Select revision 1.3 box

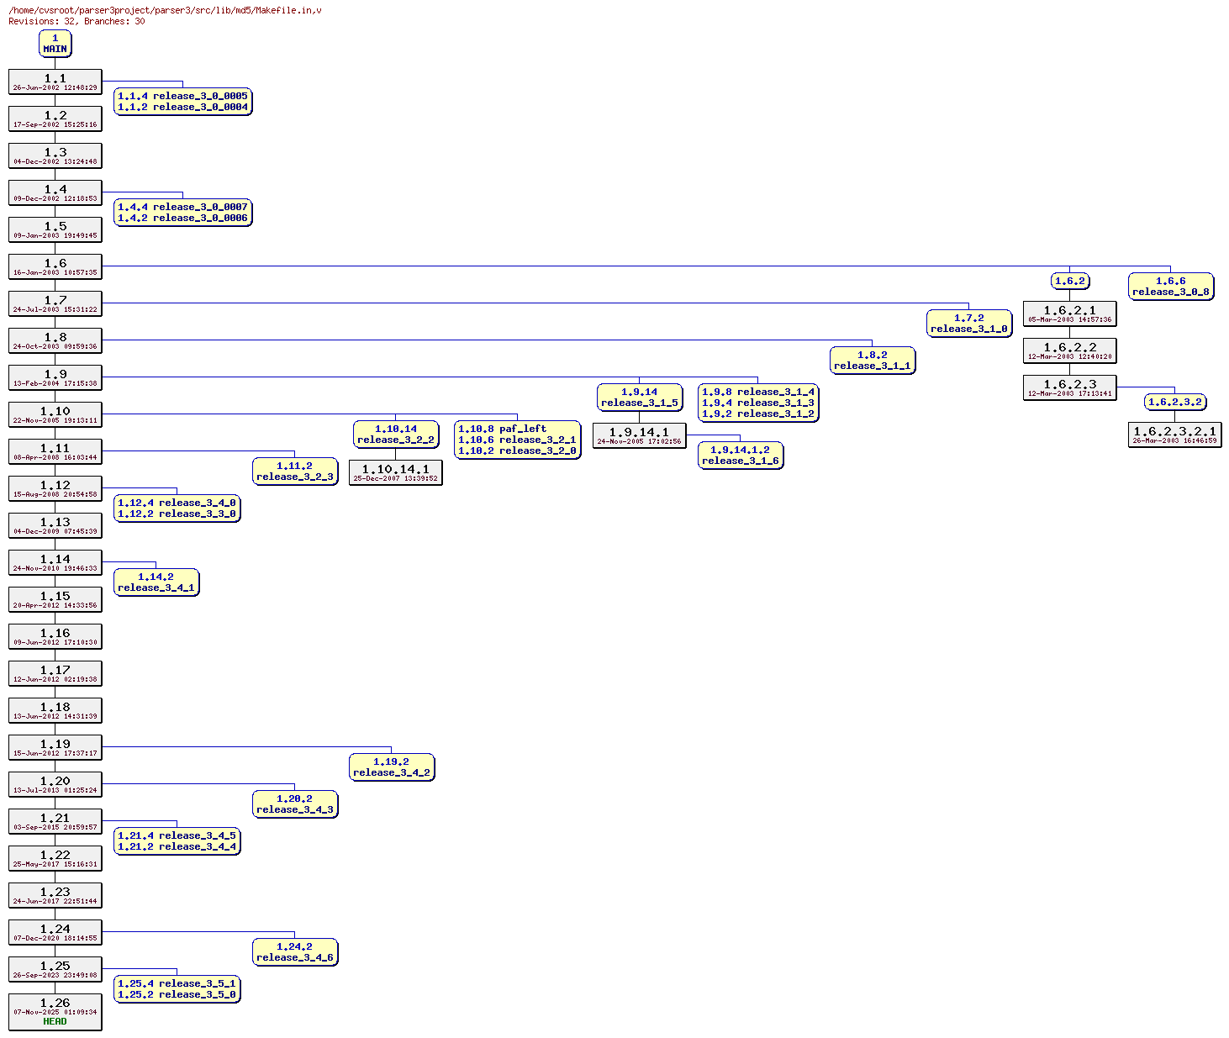[55, 155]
